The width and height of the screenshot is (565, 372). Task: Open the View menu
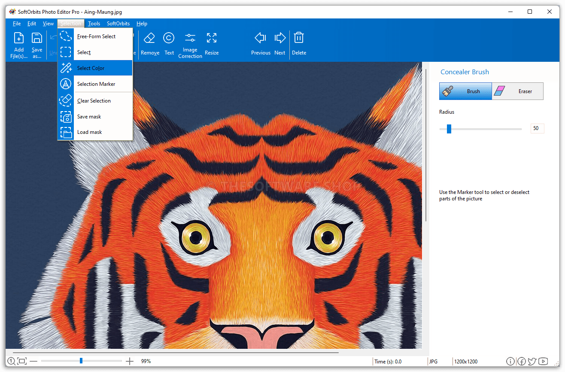[x=48, y=24]
